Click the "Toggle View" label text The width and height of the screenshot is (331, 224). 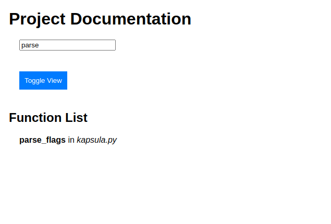click(43, 81)
